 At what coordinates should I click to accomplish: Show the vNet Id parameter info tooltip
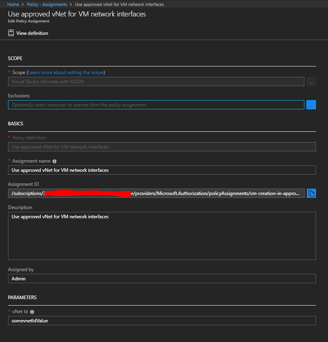point(32,312)
